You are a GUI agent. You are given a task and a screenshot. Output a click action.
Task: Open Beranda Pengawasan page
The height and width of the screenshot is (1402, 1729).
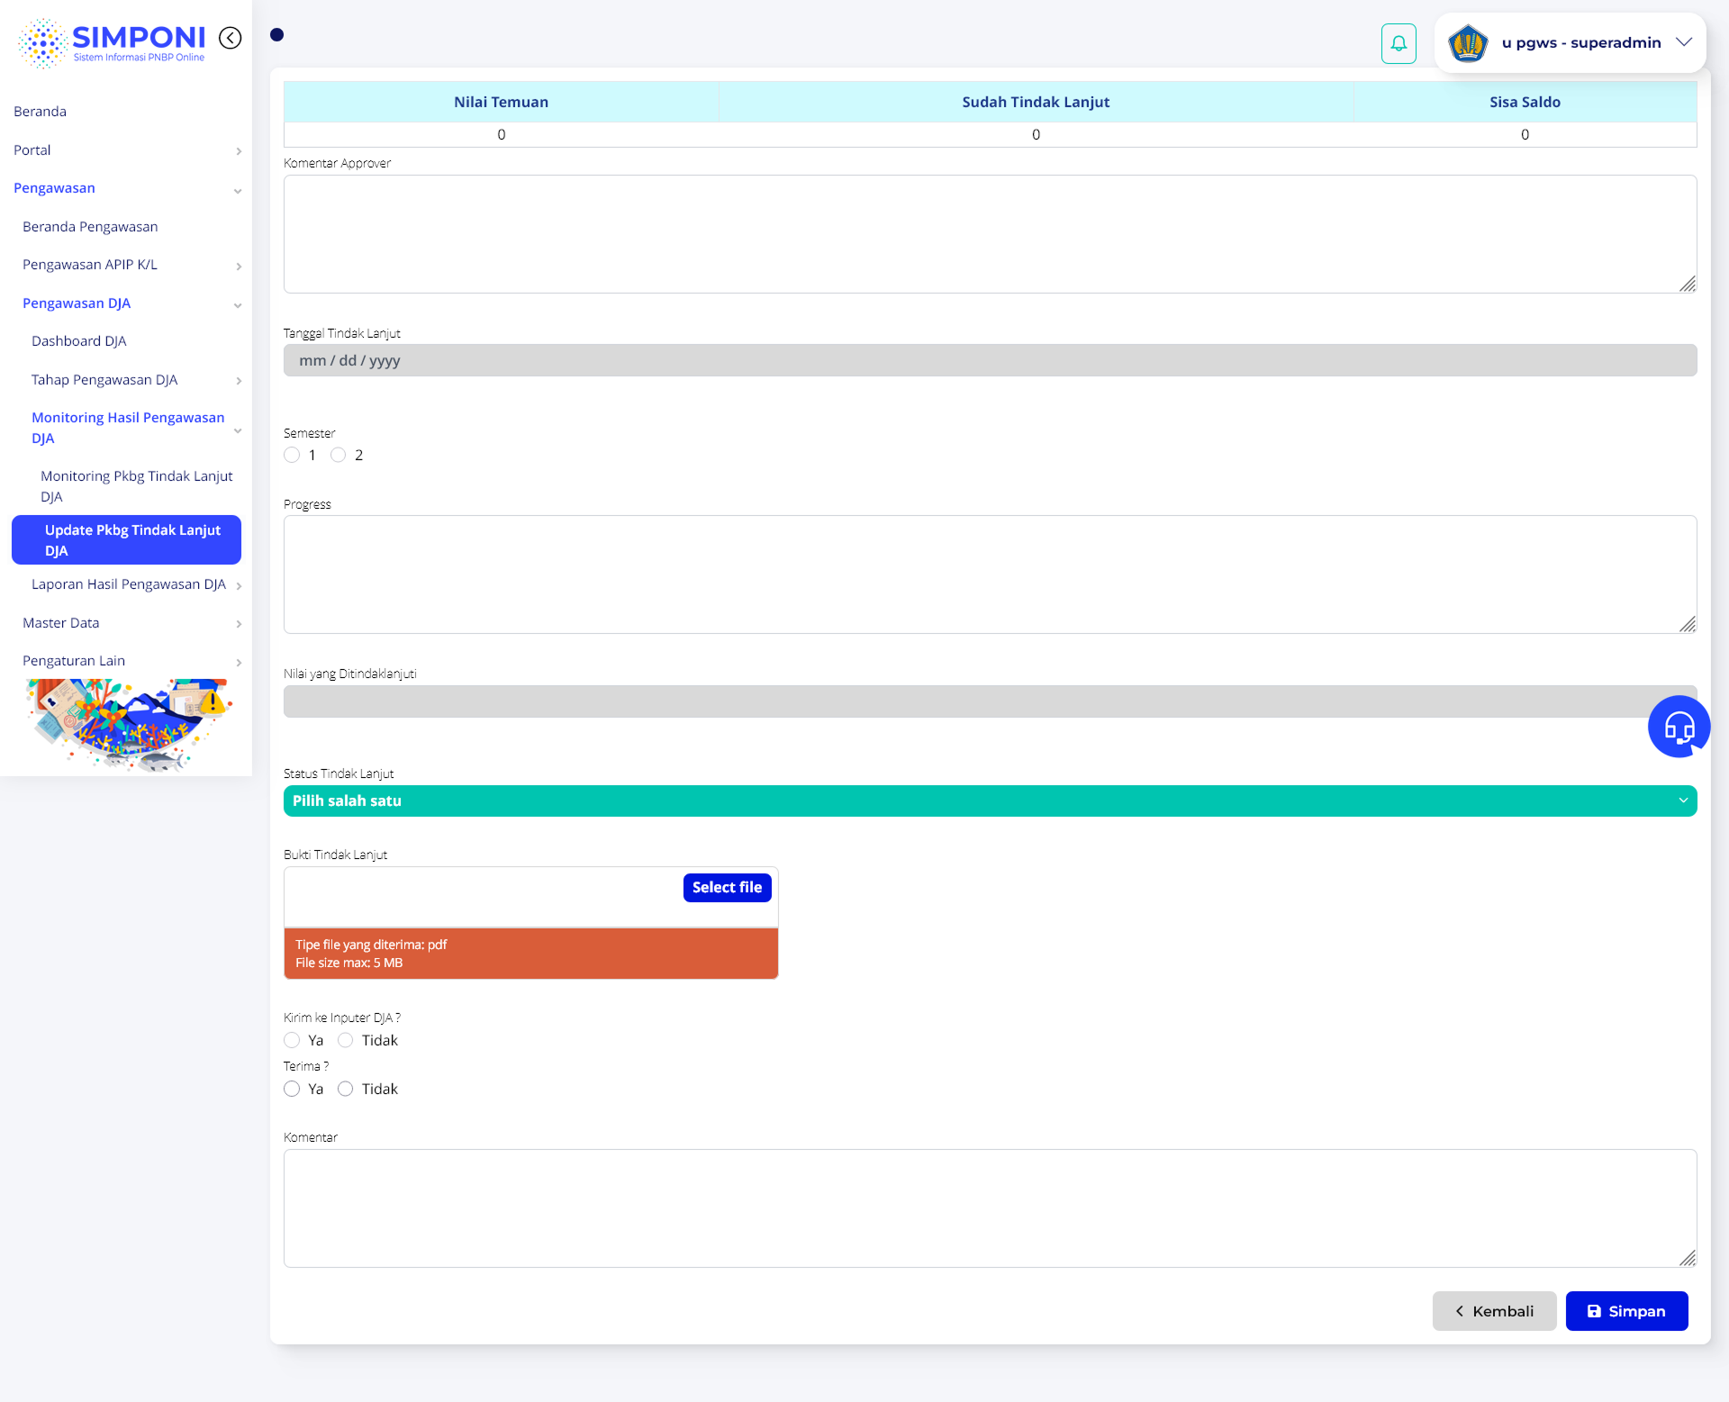(x=90, y=227)
